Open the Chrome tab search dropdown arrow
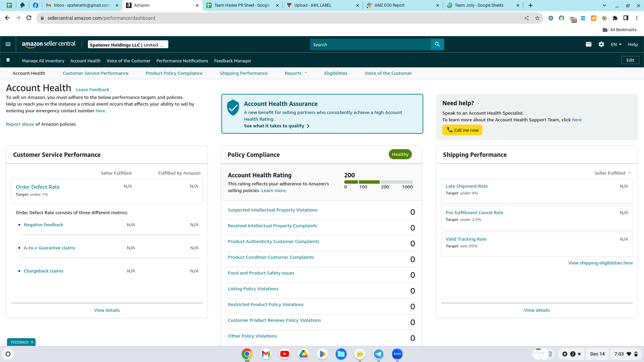Image resolution: width=644 pixels, height=362 pixels. coord(604,5)
